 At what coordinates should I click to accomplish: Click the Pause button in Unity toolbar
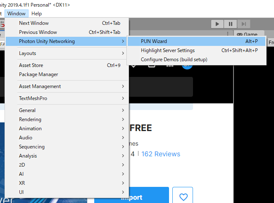(231, 24)
